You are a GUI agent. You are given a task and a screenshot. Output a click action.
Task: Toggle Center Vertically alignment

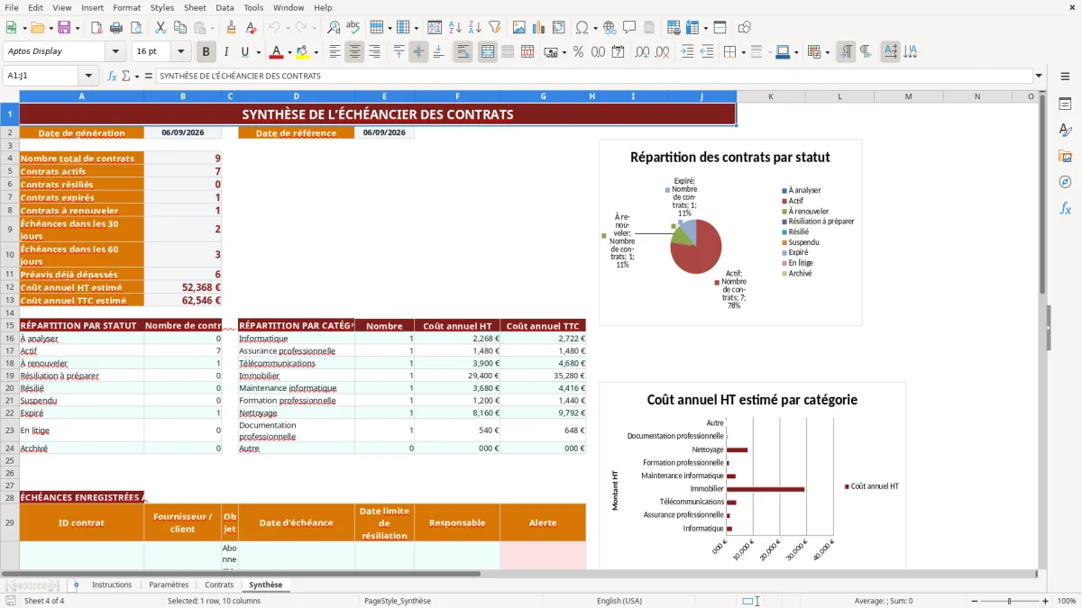[418, 52]
